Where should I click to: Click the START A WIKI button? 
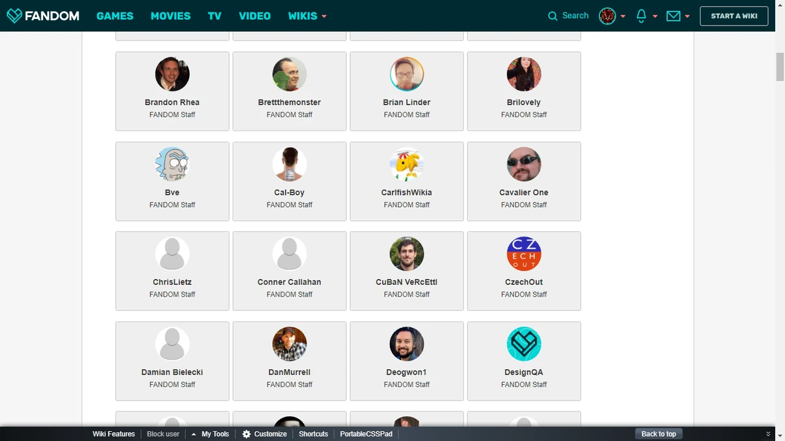tap(734, 16)
